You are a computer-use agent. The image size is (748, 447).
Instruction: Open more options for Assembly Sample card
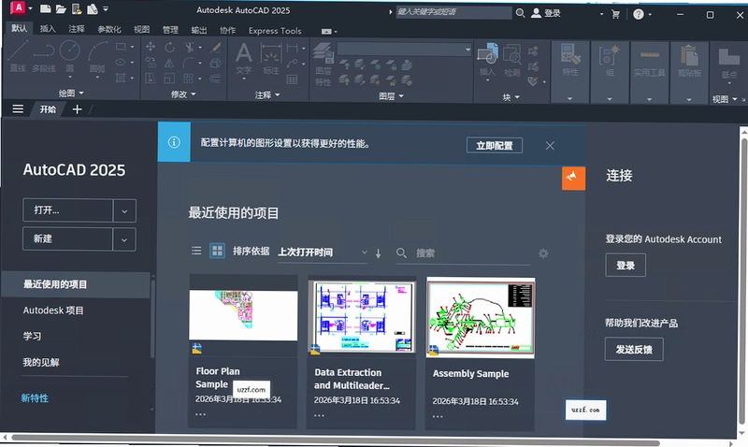438,416
